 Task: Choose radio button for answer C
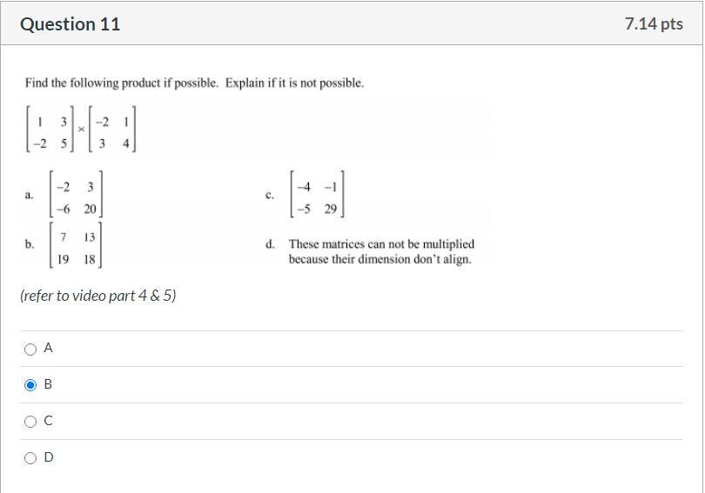tap(30, 422)
